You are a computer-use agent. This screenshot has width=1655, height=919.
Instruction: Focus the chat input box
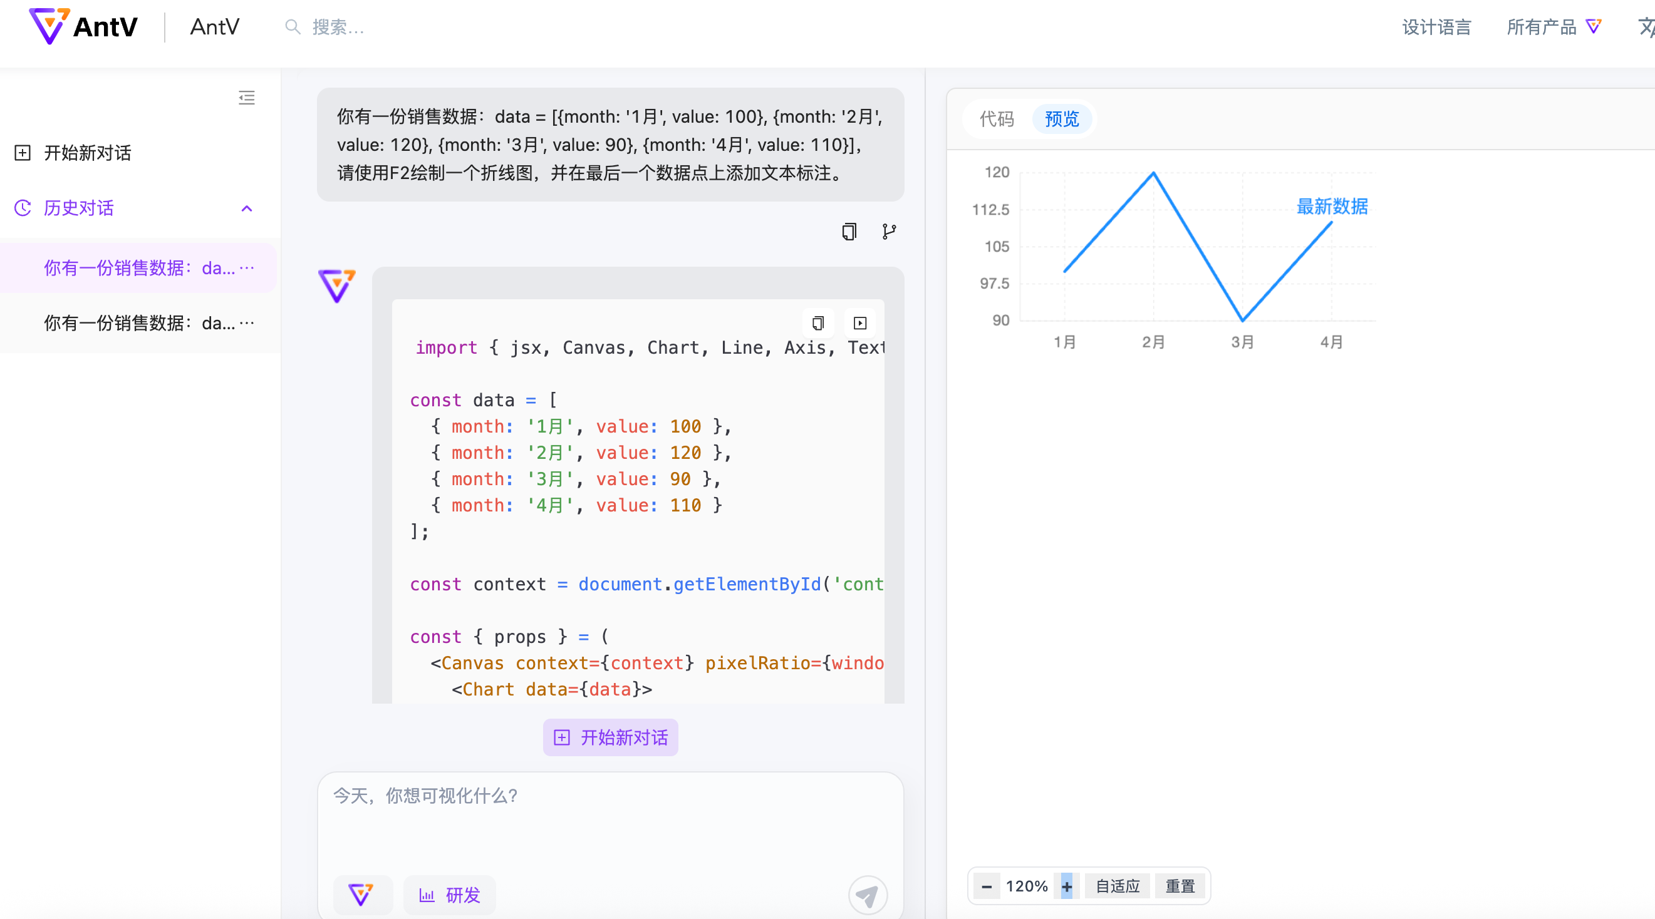[610, 816]
